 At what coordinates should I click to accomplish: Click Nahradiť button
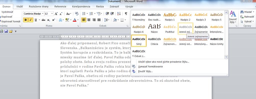247,17
